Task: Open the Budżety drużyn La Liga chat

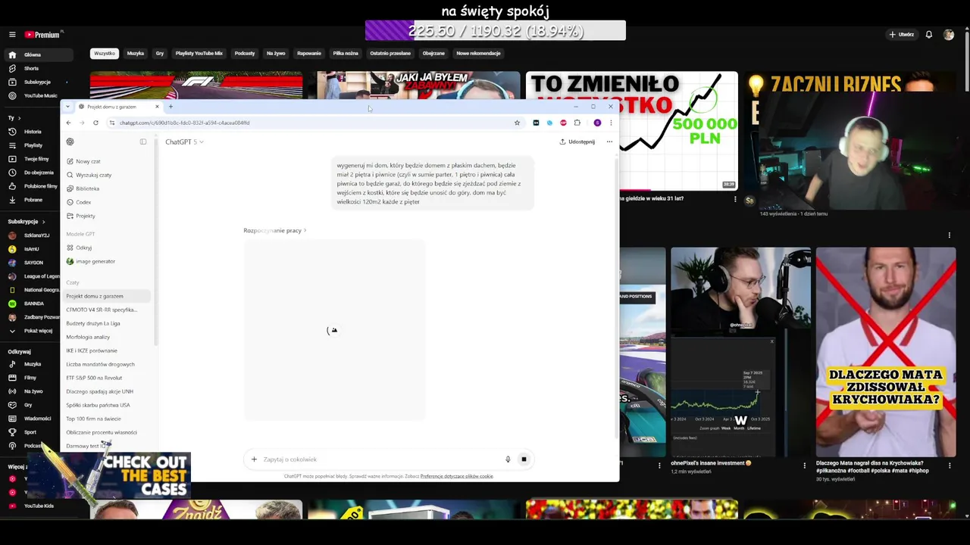Action: point(93,323)
